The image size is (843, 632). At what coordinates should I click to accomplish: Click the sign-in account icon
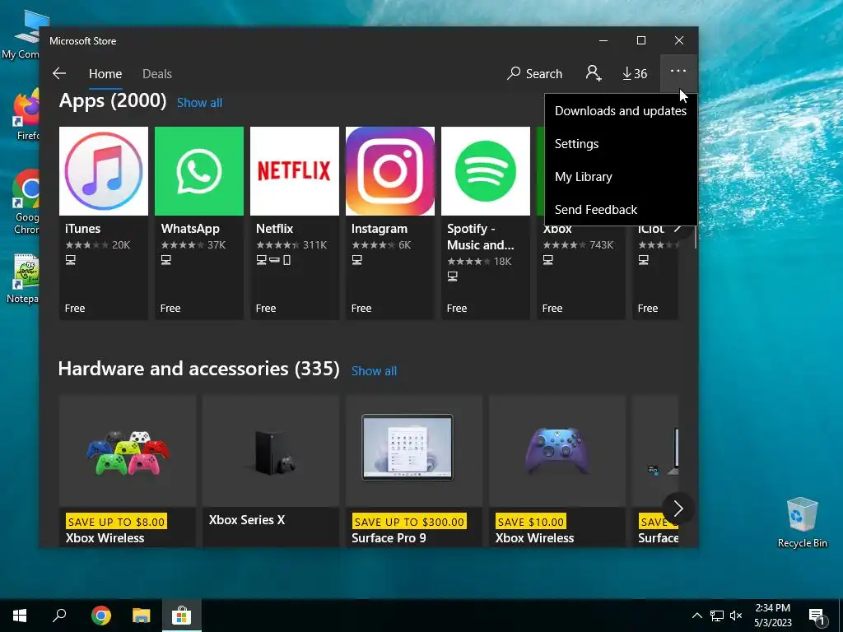pyautogui.click(x=593, y=73)
